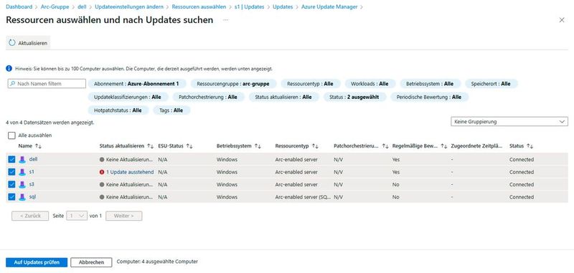Sort by Betriebssystem column arrows
The image size is (574, 273).
click(x=258, y=146)
